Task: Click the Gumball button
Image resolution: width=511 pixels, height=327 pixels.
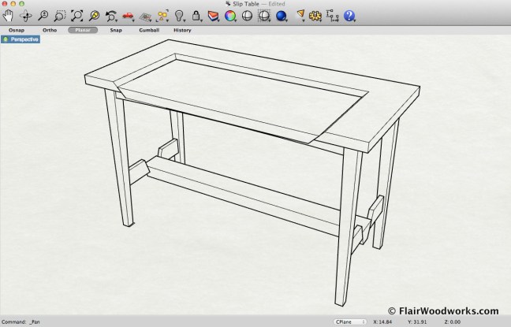Action: pyautogui.click(x=148, y=30)
